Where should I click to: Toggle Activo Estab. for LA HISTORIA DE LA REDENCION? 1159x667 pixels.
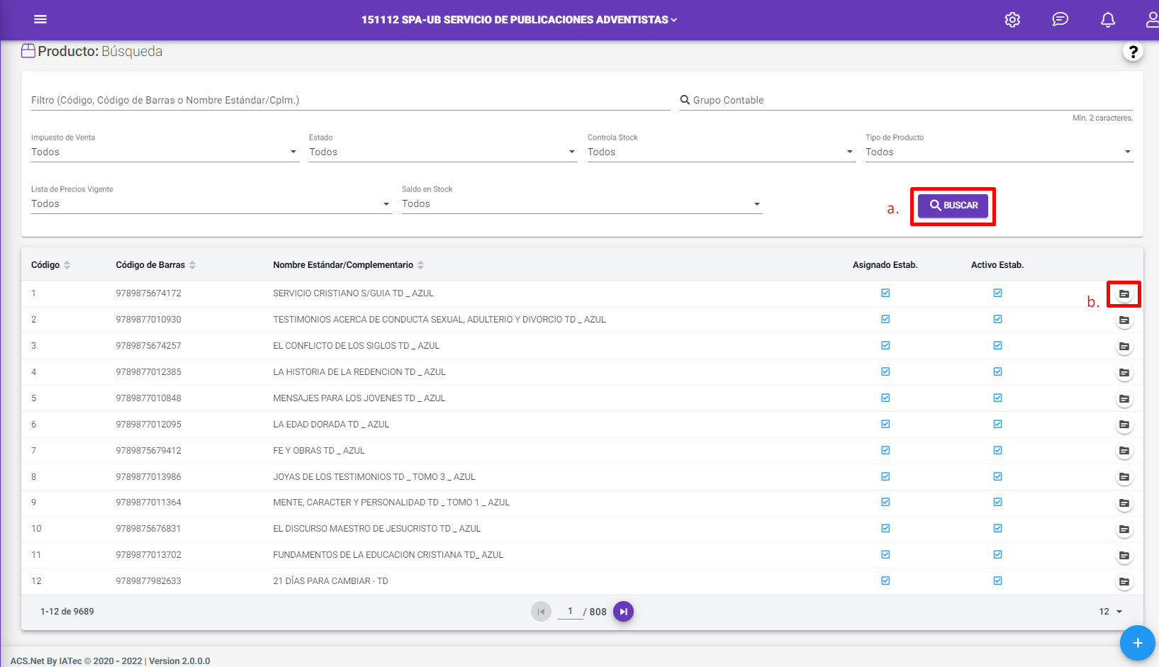tap(997, 371)
